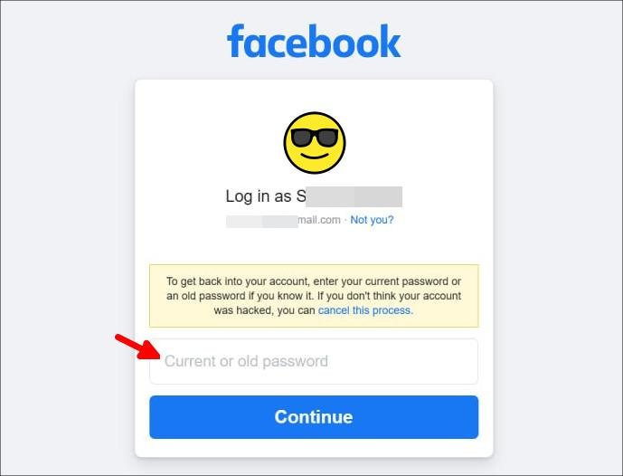The height and width of the screenshot is (476, 623).
Task: Click the red arrow annotation graphic
Action: 137,347
